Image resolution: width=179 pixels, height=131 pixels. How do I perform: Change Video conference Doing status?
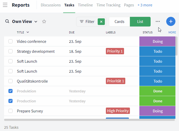pos(157,41)
